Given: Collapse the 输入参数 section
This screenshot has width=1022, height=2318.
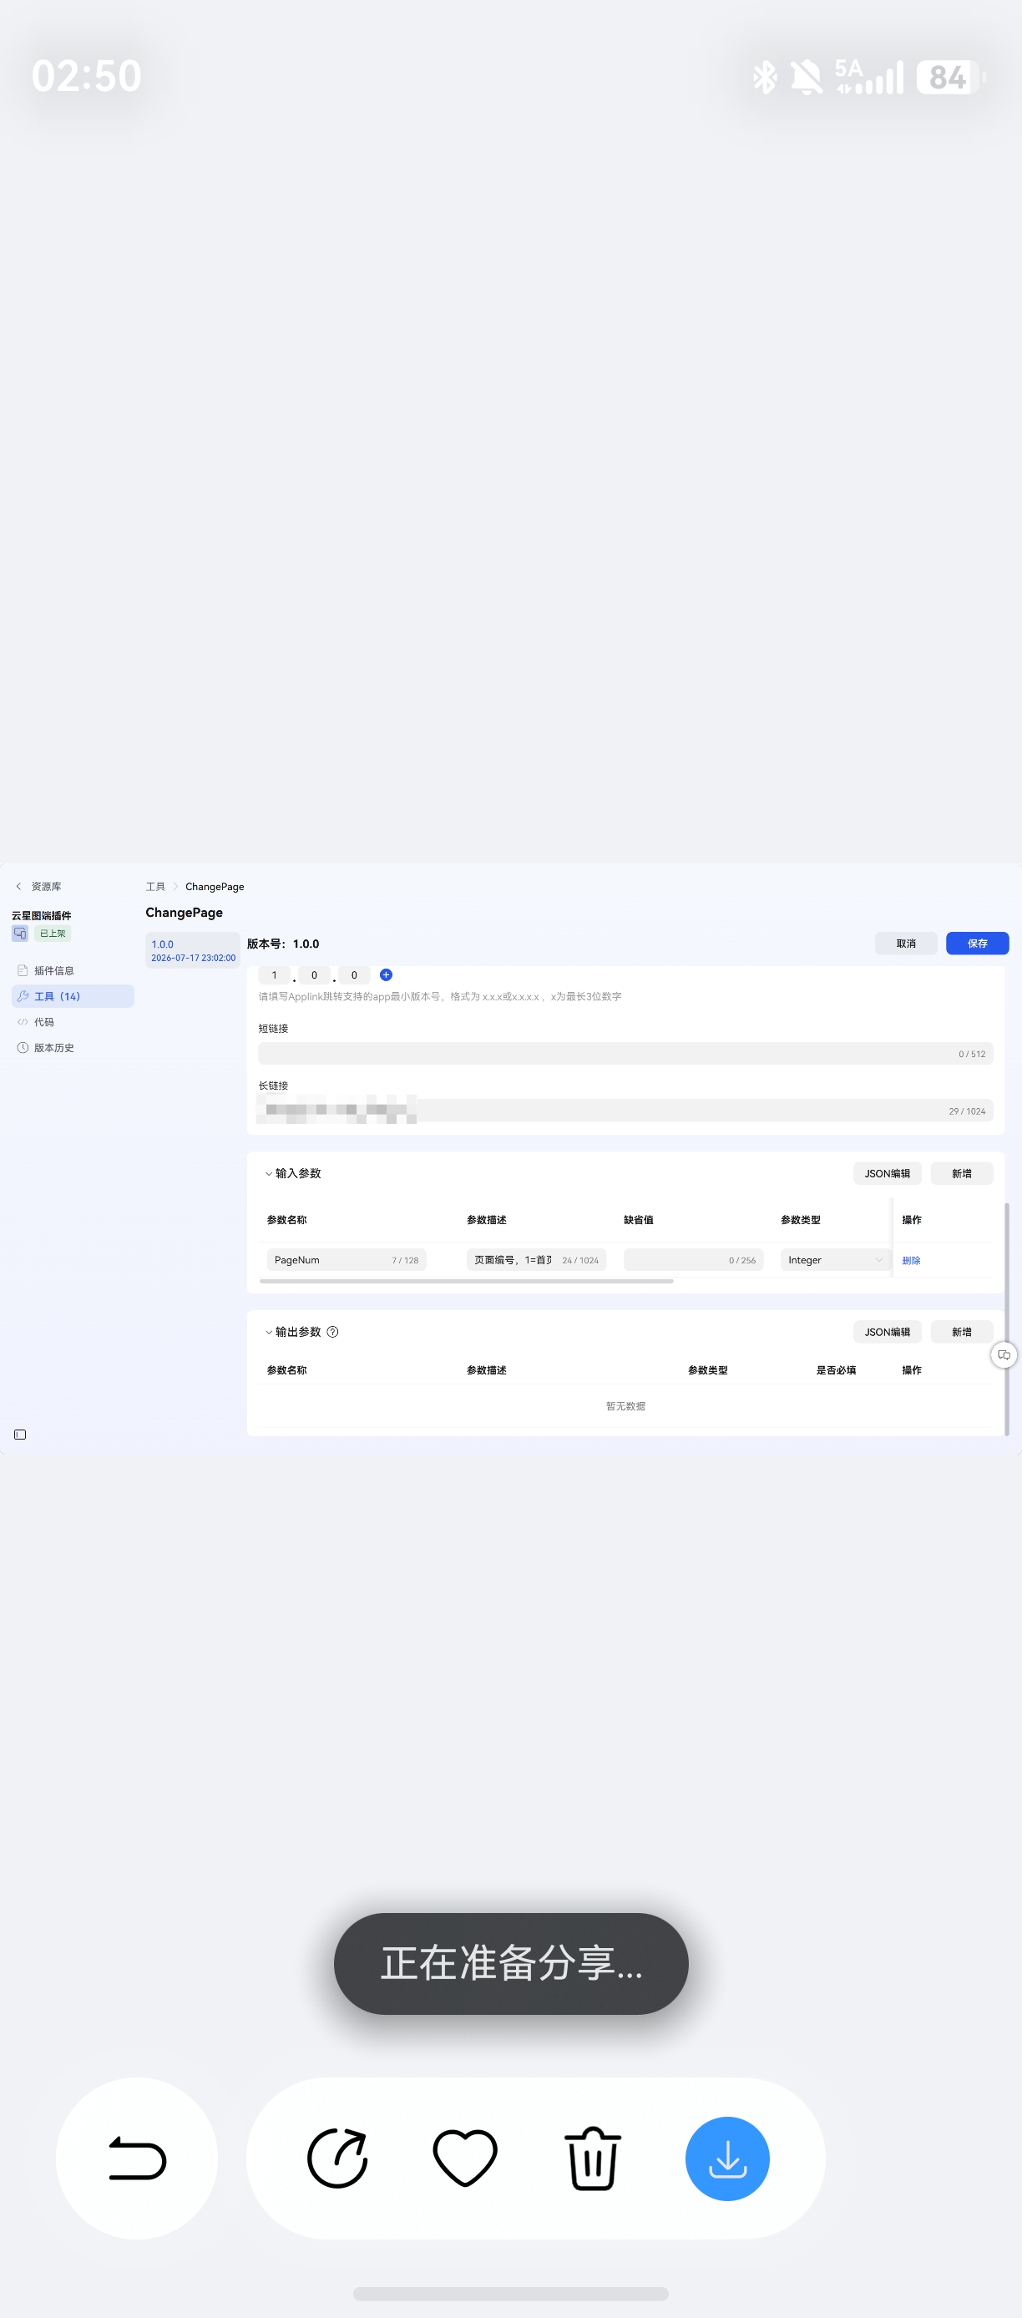Looking at the screenshot, I should pos(269,1173).
